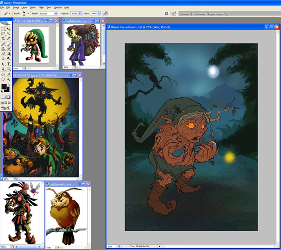Image resolution: width=281 pixels, height=250 pixels.
Task: Select the Pen tool
Action: point(3,69)
